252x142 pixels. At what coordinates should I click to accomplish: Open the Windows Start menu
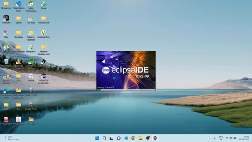[97, 138]
